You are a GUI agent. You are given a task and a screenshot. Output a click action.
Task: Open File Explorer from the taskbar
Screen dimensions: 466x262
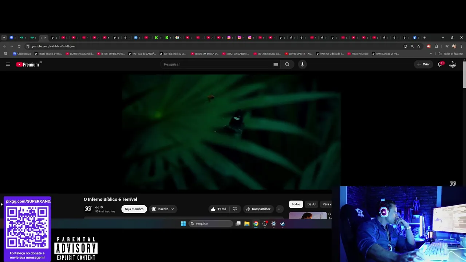(247, 224)
